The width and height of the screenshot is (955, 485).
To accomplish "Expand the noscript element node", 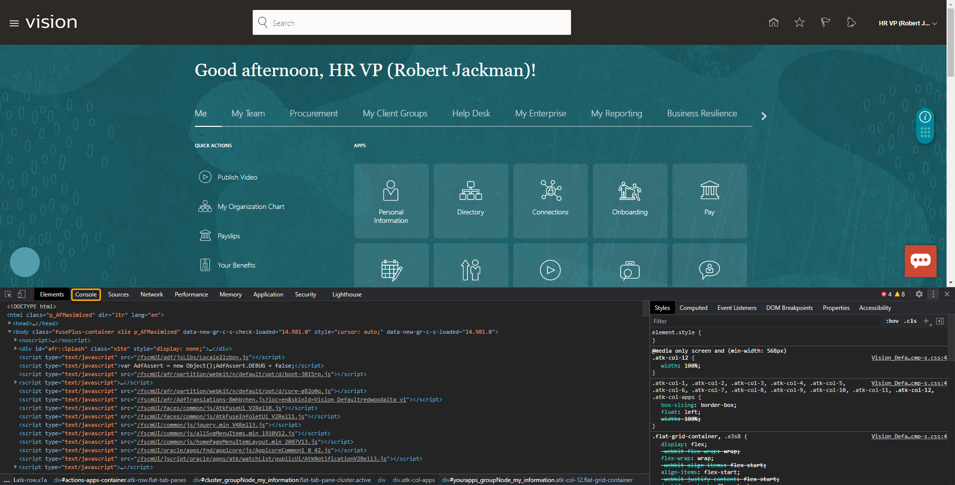I will pos(15,340).
